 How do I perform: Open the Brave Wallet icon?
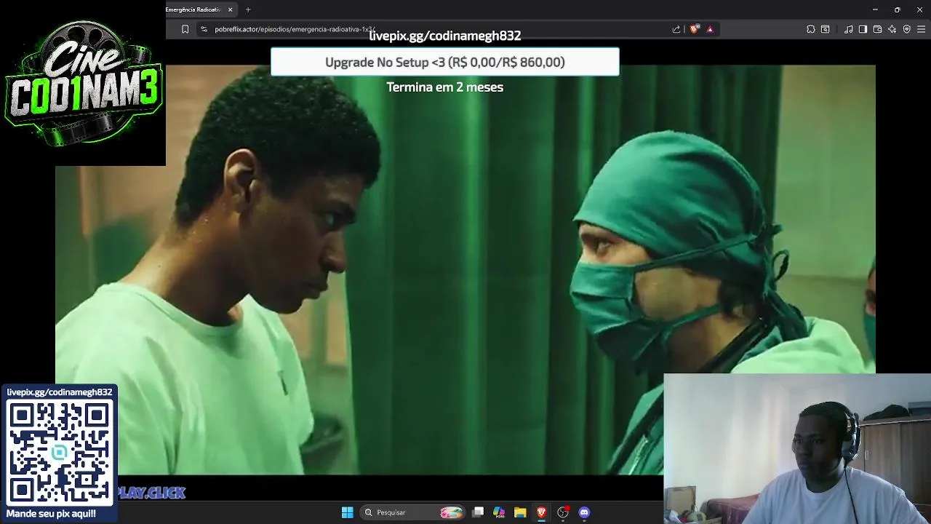(878, 29)
